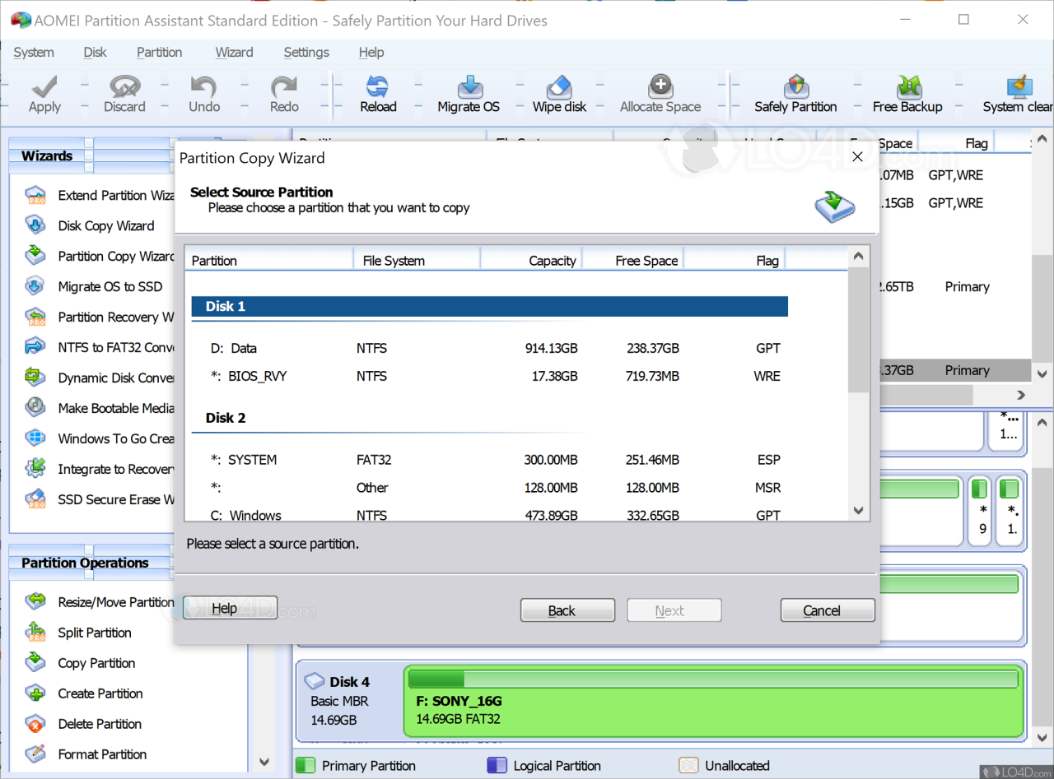Choose Create Partition operation

coord(84,693)
